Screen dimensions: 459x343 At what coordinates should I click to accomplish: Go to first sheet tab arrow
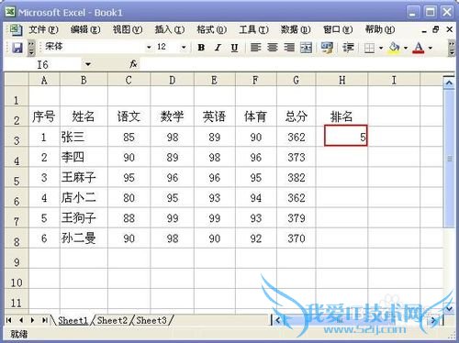point(9,320)
